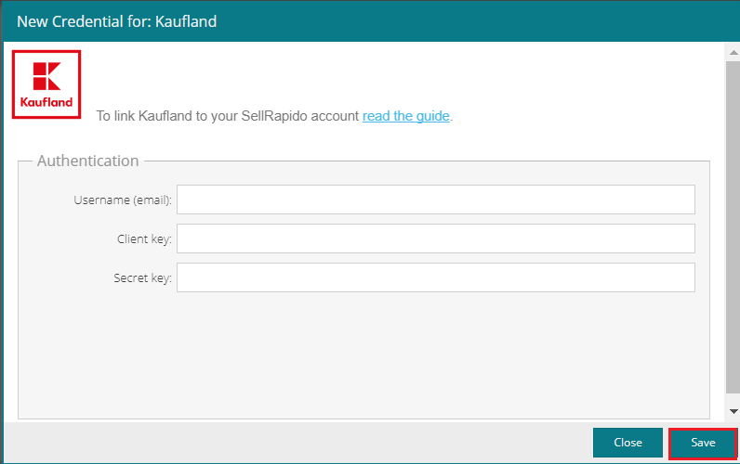Open the 'read the guide' link
The image size is (740, 464).
click(406, 116)
